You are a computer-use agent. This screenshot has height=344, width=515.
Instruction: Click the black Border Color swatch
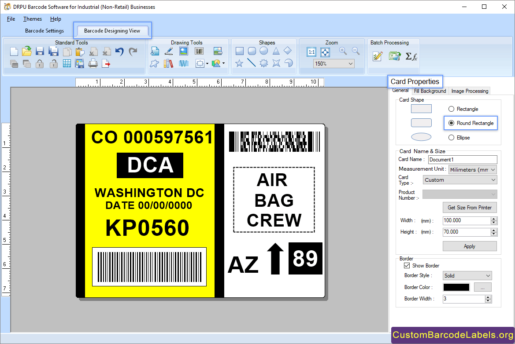pos(456,287)
